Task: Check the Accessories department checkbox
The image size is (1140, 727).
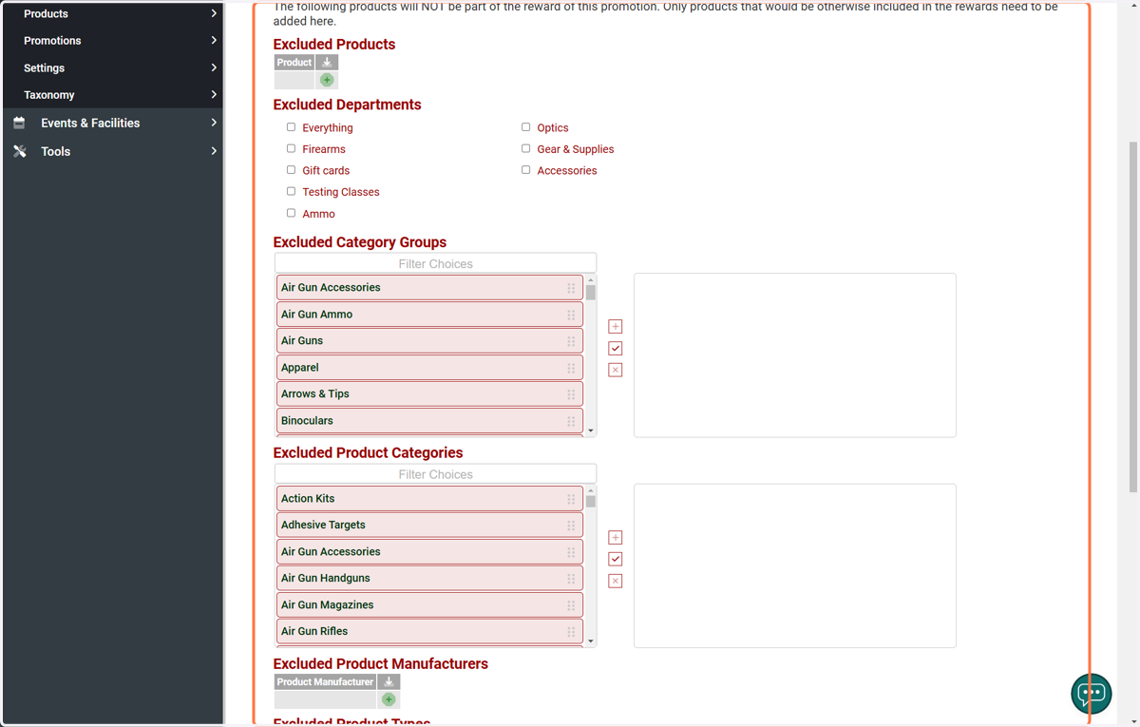Action: (525, 169)
